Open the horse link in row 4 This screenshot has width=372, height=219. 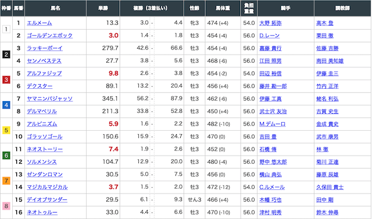click(x=44, y=61)
